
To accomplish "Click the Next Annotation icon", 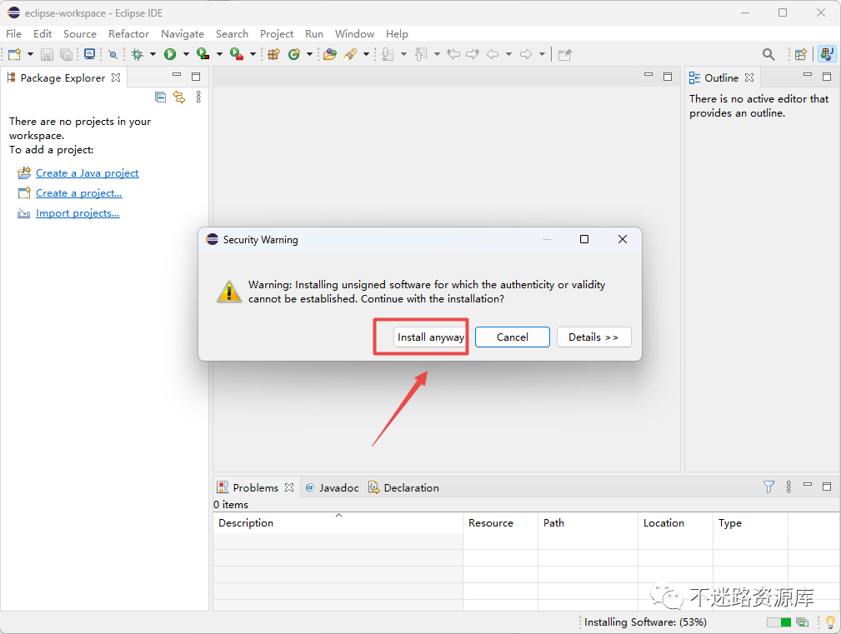I will [x=388, y=54].
